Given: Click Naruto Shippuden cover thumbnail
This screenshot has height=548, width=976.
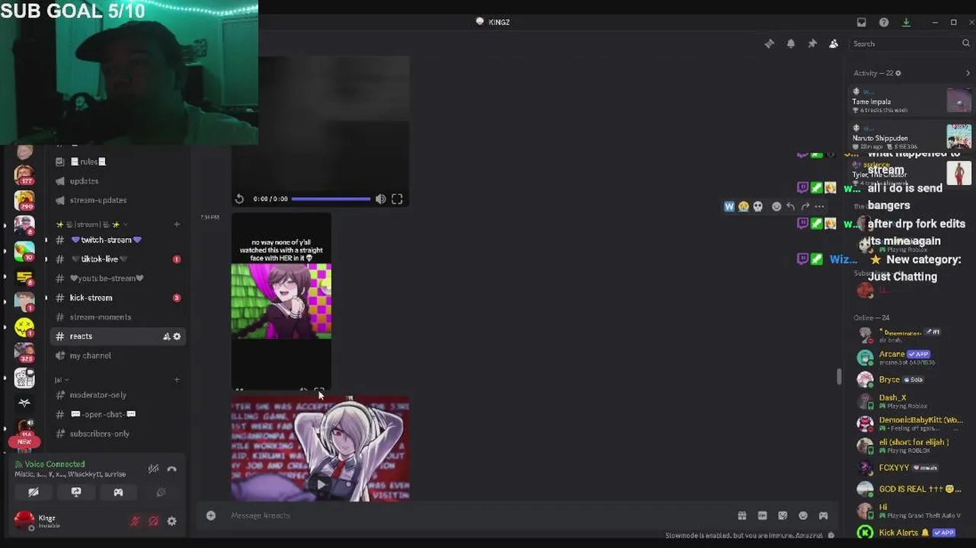Looking at the screenshot, I should point(958,136).
